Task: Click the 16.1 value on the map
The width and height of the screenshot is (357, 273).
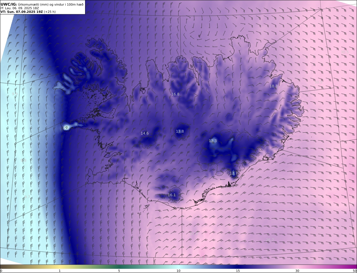Action: [172, 195]
